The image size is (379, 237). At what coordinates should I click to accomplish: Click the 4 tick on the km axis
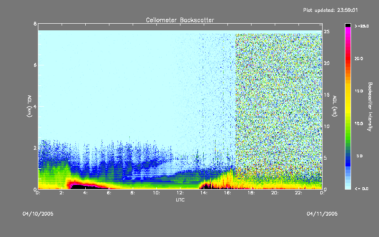35,106
